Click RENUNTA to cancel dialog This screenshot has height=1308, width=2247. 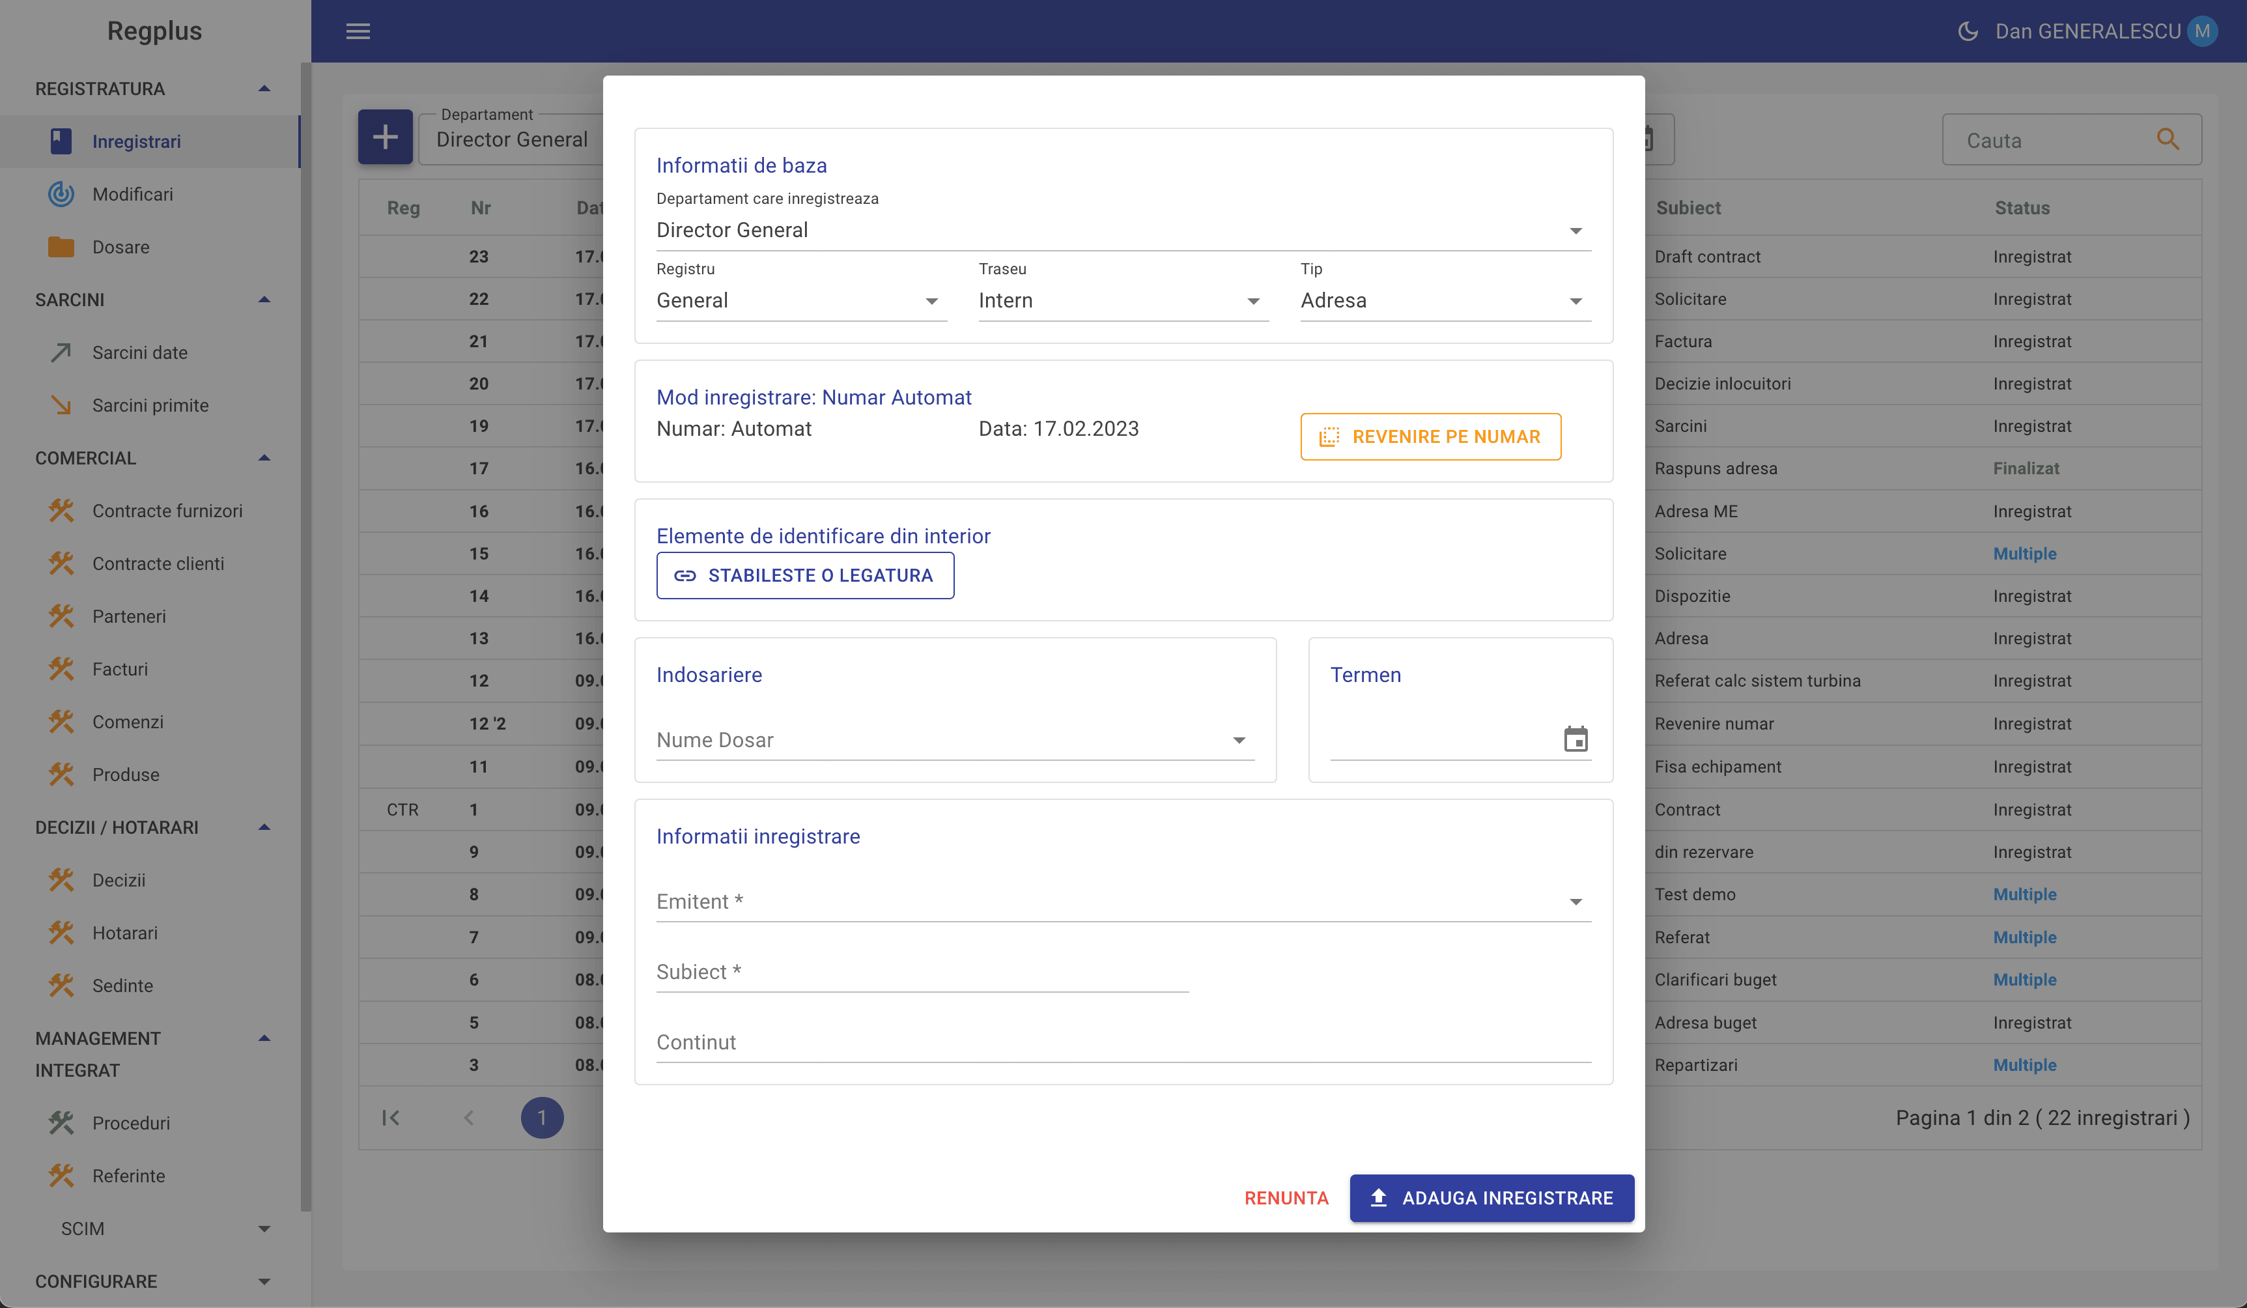(1286, 1197)
